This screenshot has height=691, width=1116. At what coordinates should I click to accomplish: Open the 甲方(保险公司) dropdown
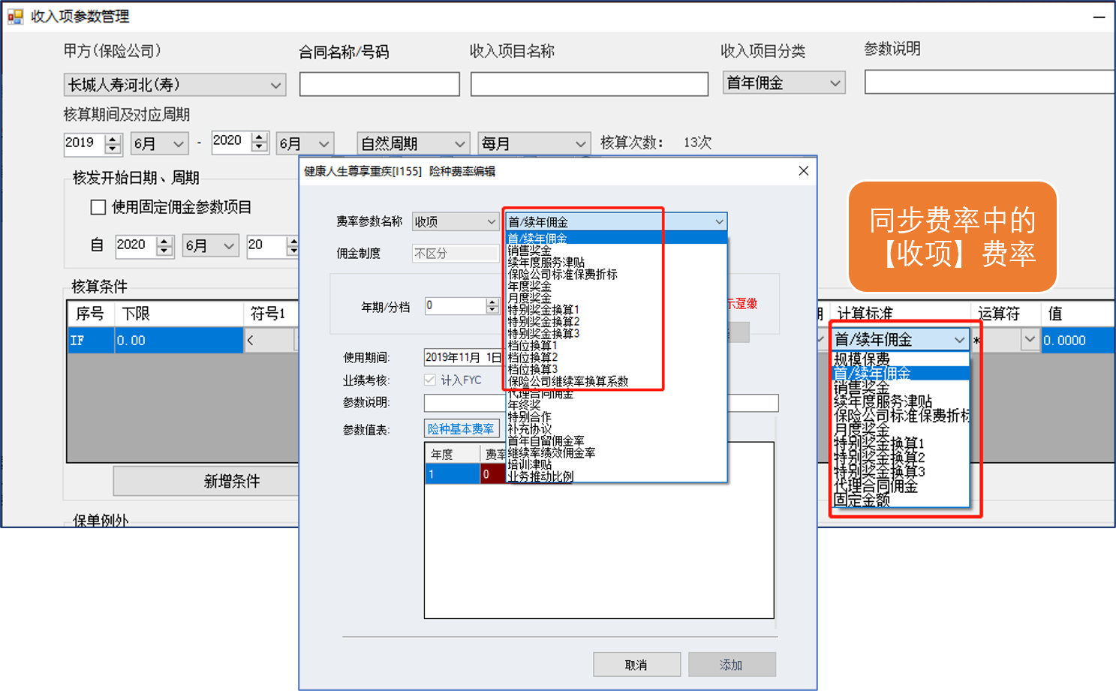(x=275, y=86)
